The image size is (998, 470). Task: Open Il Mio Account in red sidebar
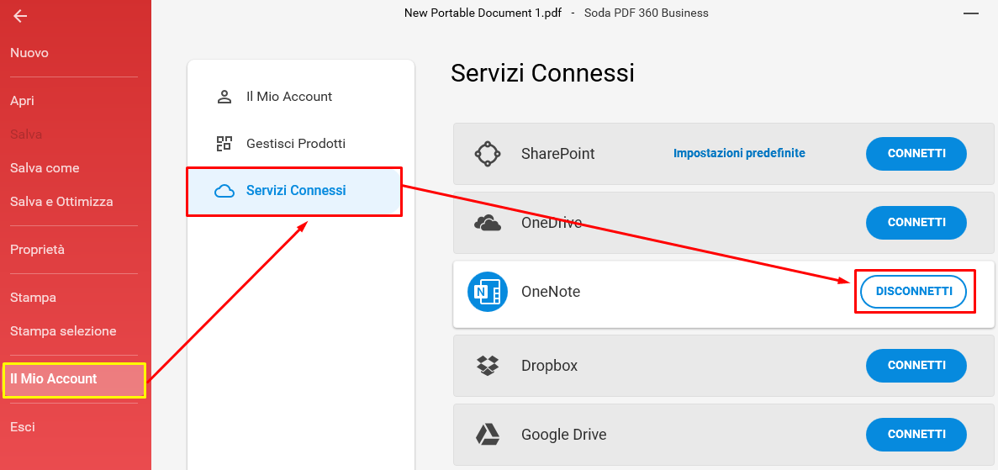point(75,380)
